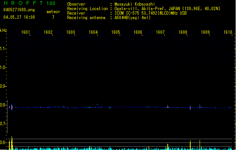This screenshot has width=236, height=150.
Task: Click the 1605 time axis marker
Action: 116,32
